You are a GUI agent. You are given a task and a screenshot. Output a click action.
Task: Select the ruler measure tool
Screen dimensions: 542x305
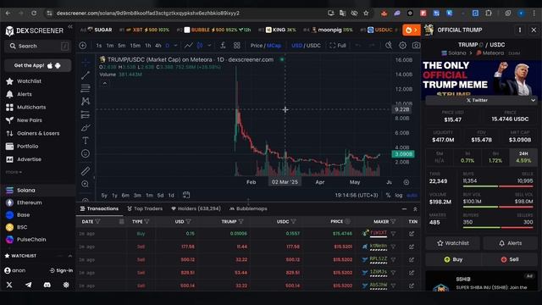86,171
